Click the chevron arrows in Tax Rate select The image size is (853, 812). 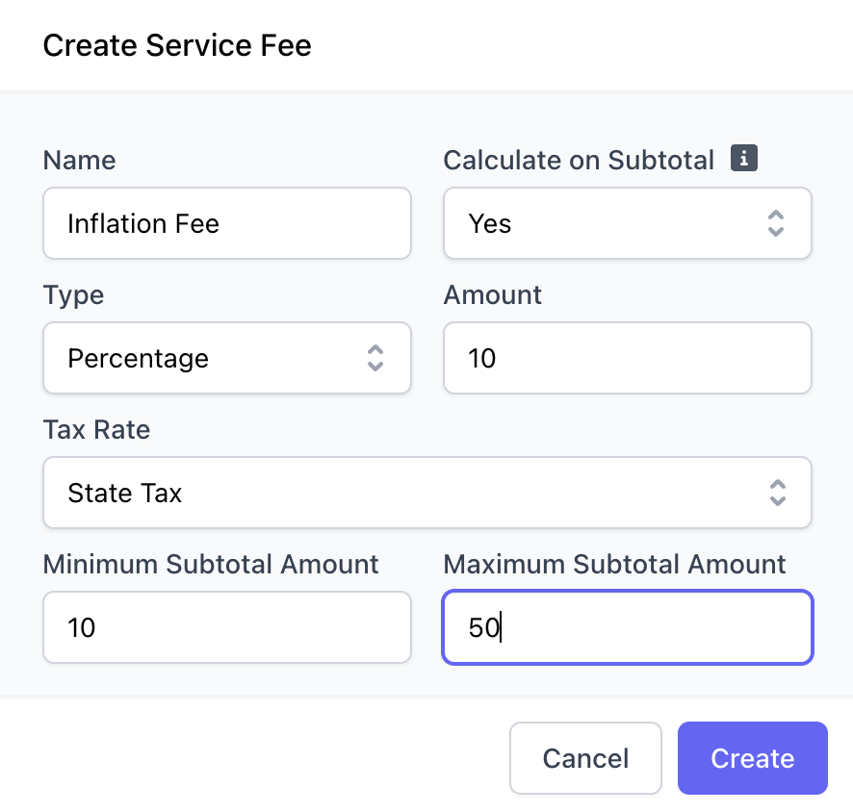click(x=777, y=493)
